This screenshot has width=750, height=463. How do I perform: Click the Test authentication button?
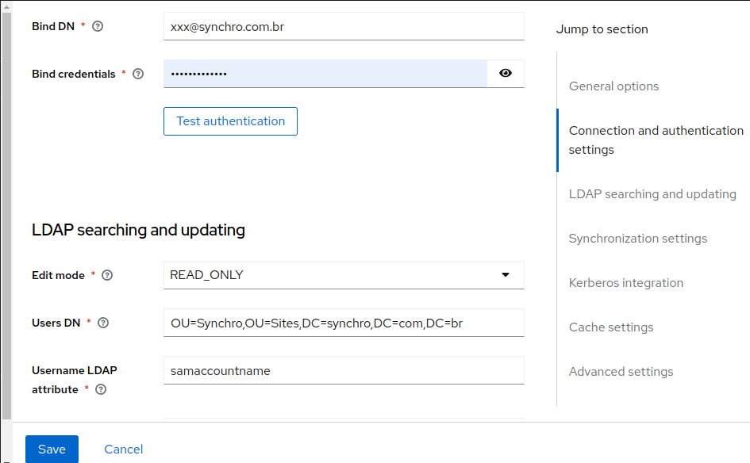click(x=230, y=121)
